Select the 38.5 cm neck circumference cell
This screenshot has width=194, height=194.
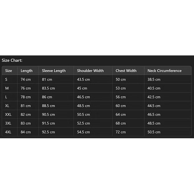154,79
